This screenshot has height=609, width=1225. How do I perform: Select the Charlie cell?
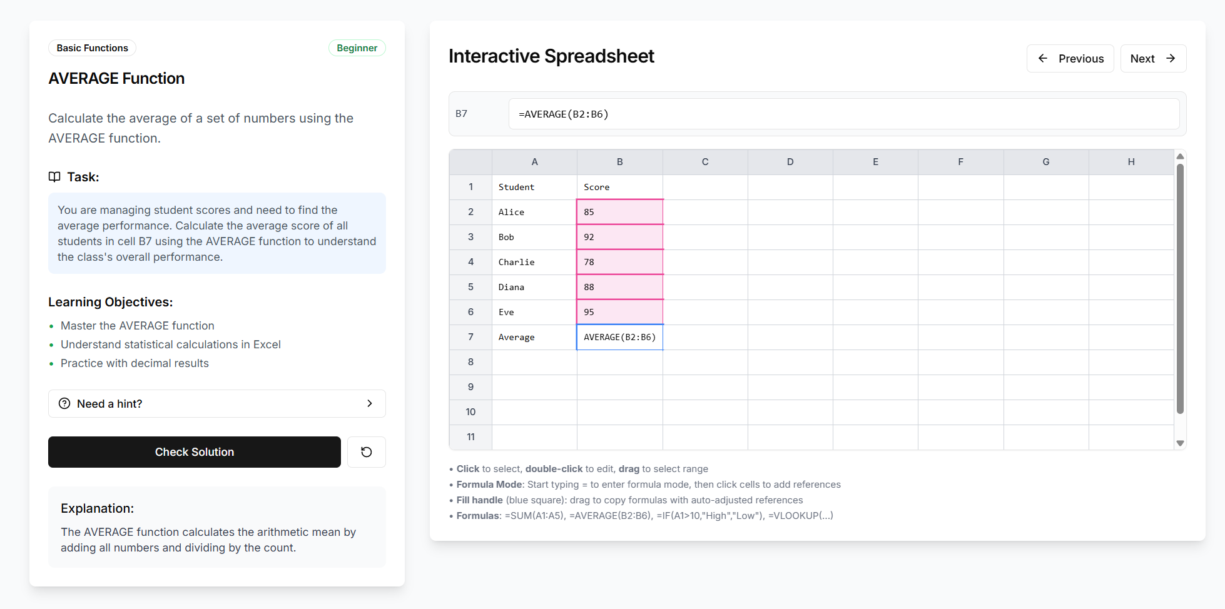click(534, 262)
